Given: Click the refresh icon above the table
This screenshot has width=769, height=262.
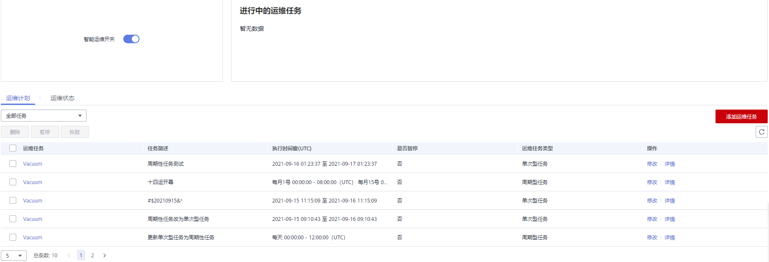Looking at the screenshot, I should tap(761, 132).
